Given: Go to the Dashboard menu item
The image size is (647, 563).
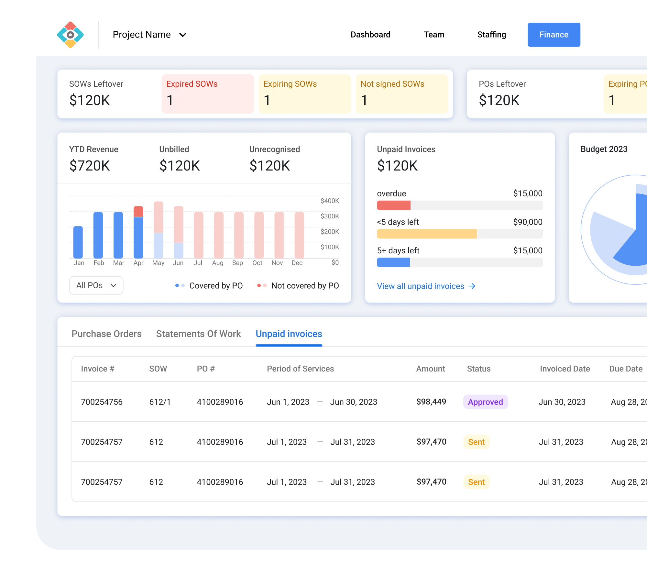Looking at the screenshot, I should point(370,35).
